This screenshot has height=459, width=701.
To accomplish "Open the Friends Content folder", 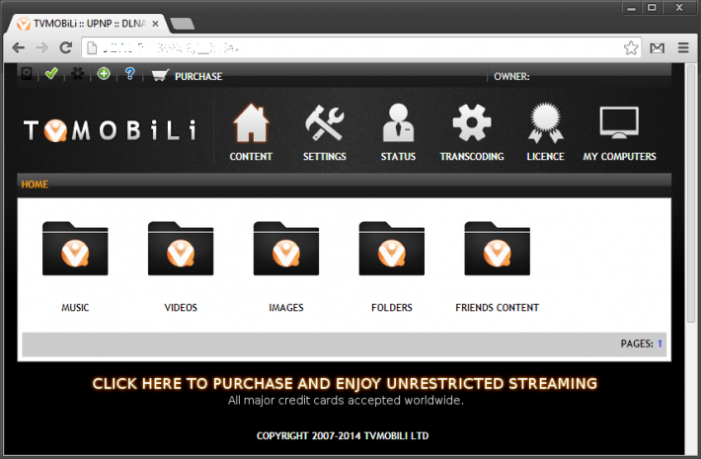I will pyautogui.click(x=498, y=249).
